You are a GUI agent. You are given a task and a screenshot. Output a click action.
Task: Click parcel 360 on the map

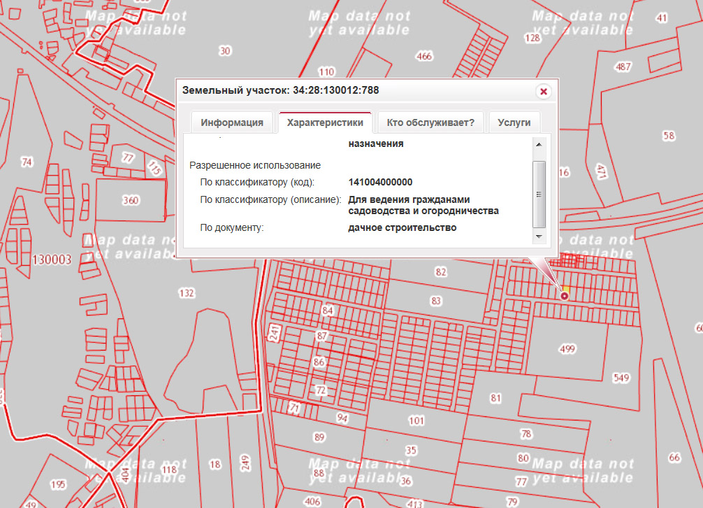131,200
